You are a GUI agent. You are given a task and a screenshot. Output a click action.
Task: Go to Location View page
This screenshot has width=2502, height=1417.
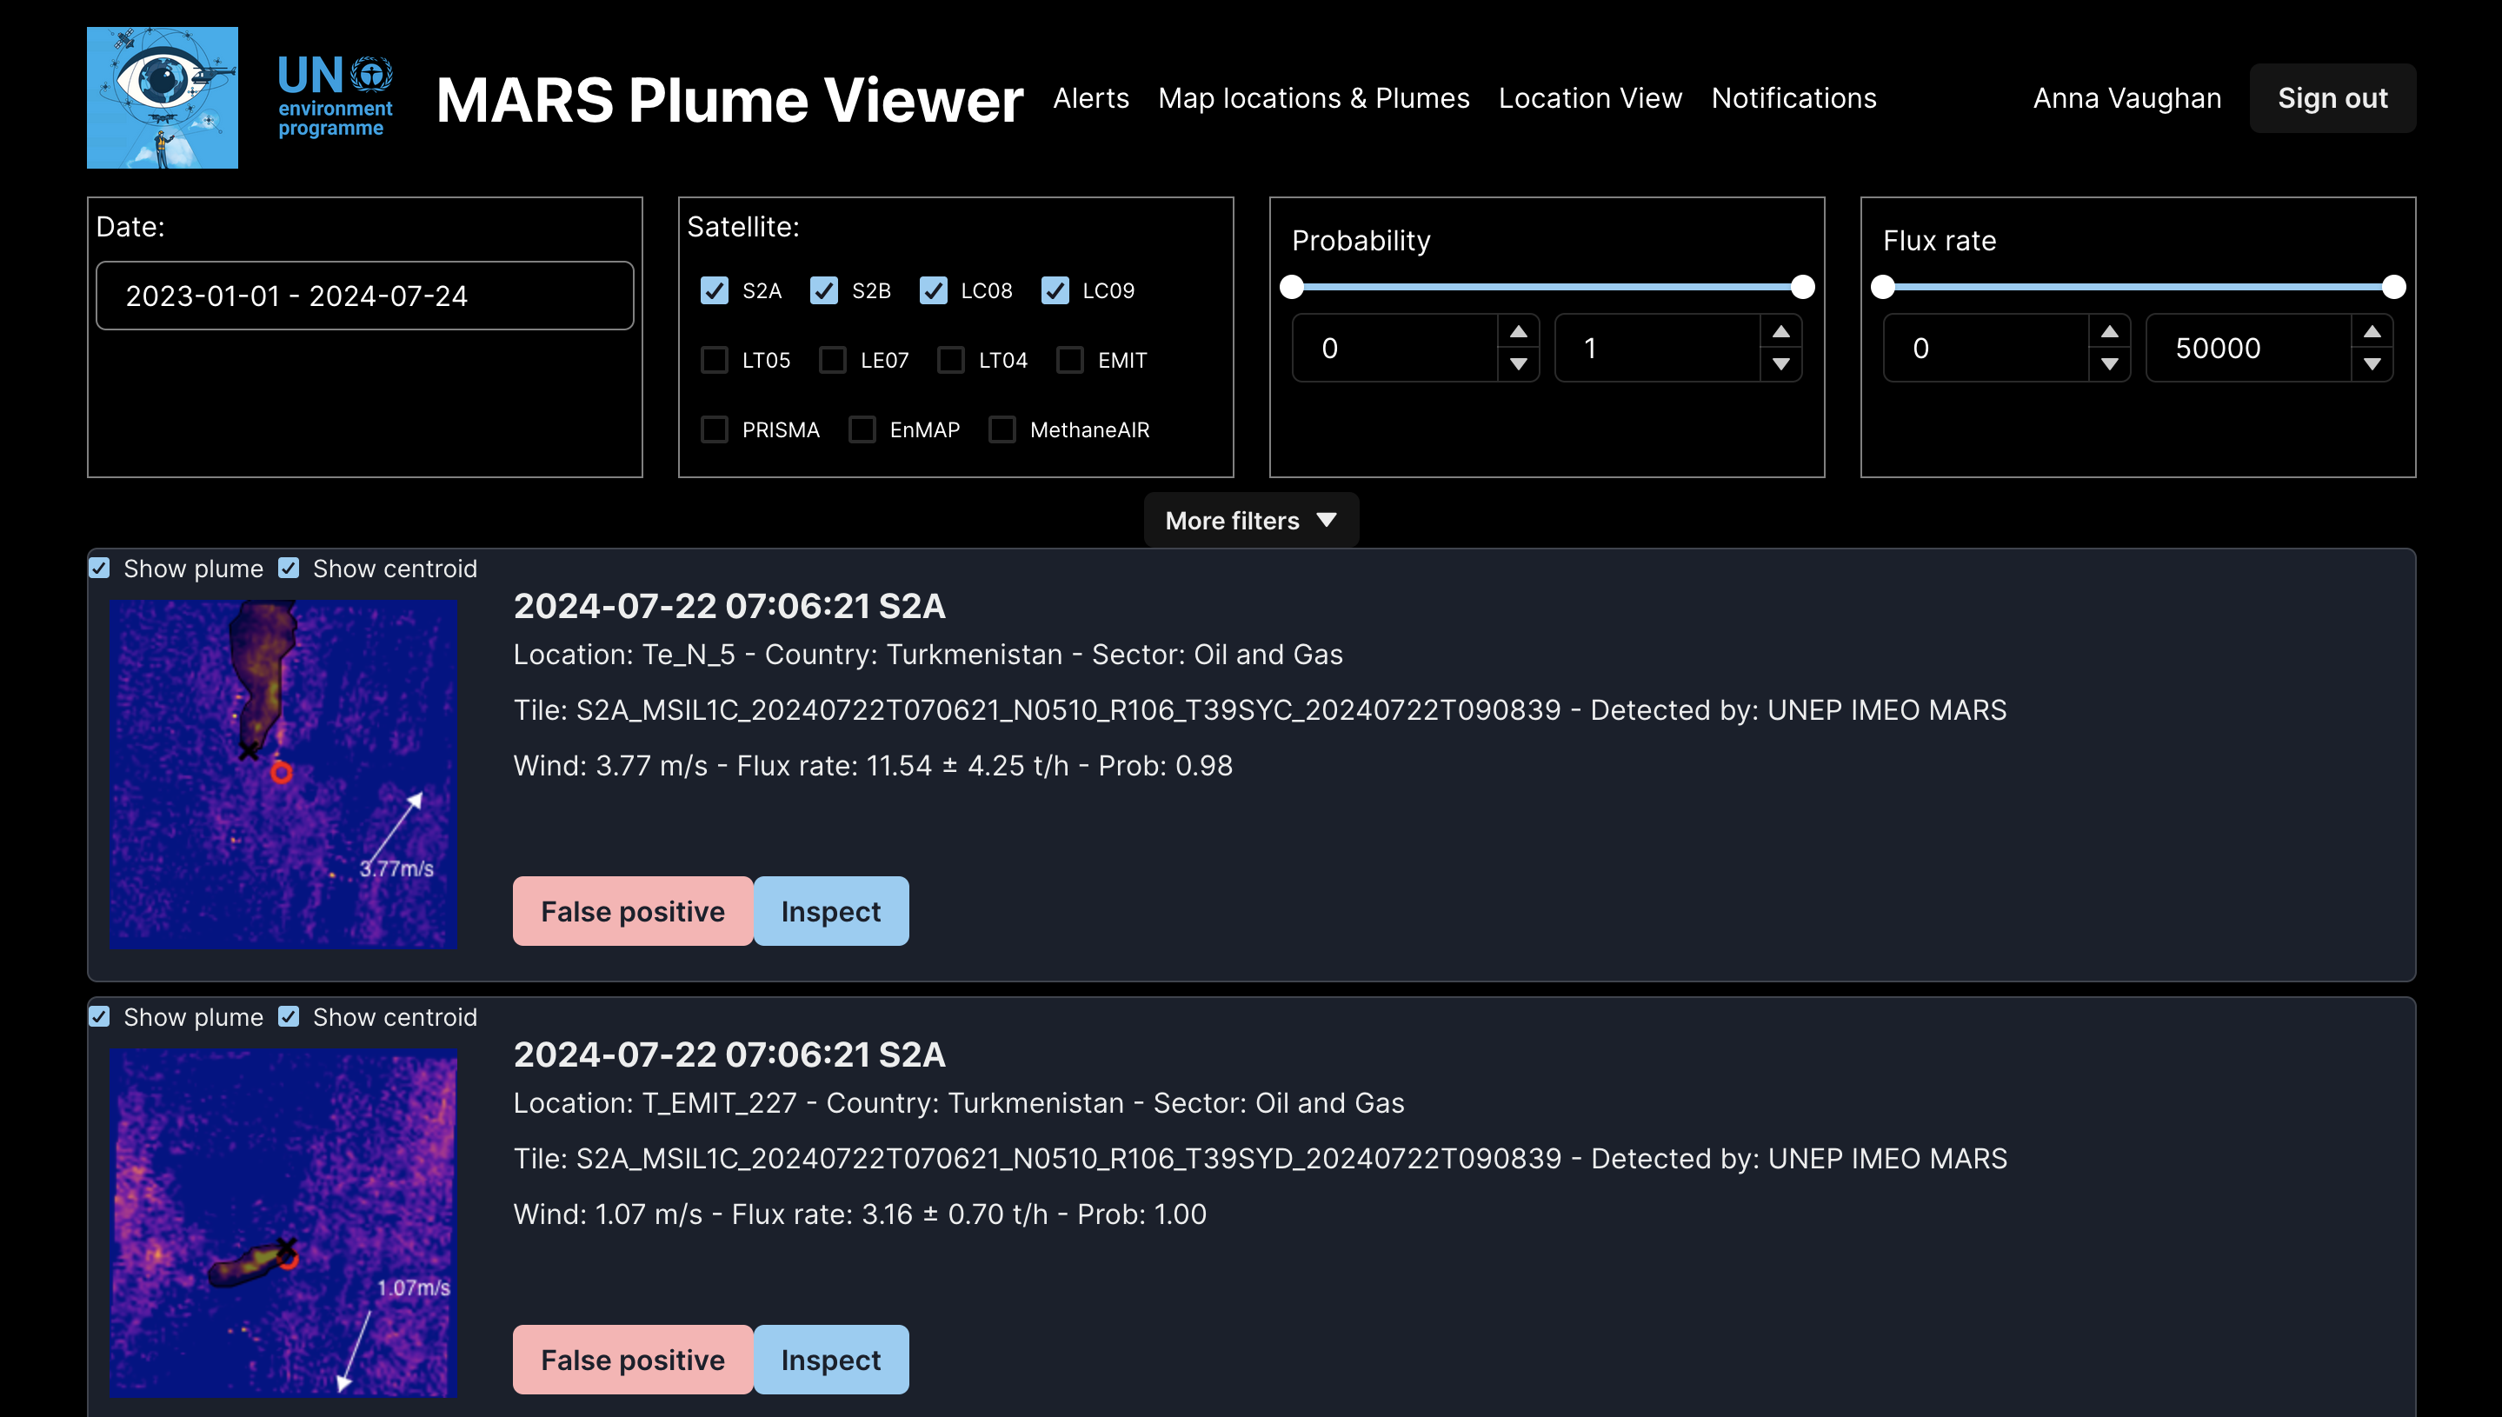click(1589, 98)
